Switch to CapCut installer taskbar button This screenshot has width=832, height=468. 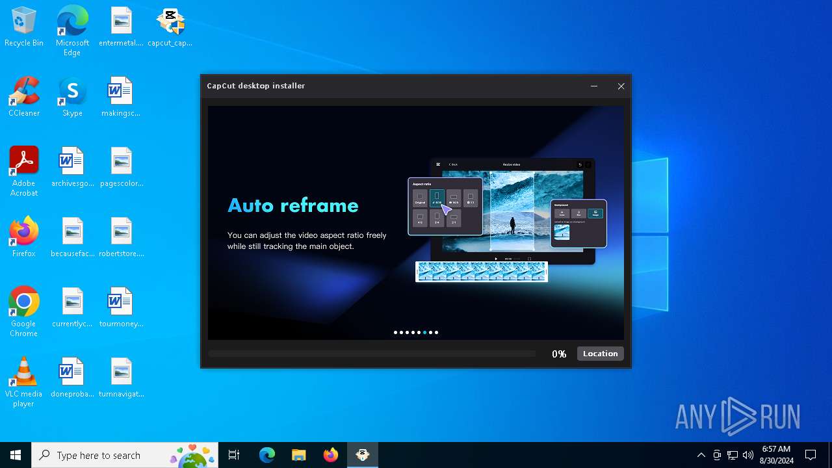362,455
